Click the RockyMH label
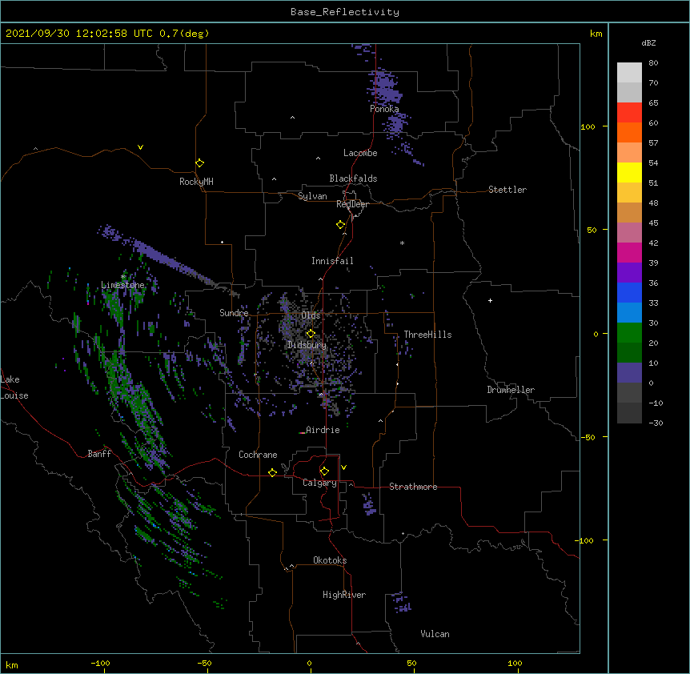The width and height of the screenshot is (690, 674). pyautogui.click(x=196, y=182)
